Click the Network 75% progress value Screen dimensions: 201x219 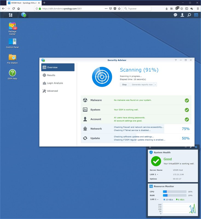[185, 129]
